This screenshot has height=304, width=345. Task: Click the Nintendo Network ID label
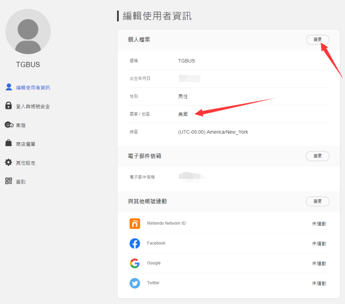pos(166,223)
